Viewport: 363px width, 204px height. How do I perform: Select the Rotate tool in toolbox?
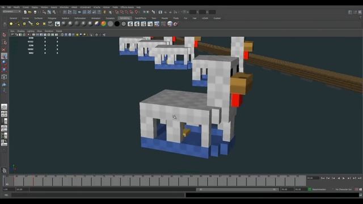point(4,63)
